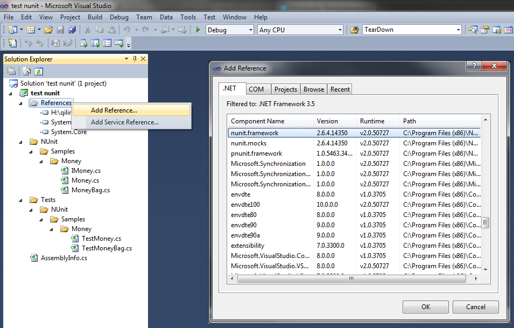Switch to the Recent tab
The height and width of the screenshot is (328, 514).
[x=340, y=89]
